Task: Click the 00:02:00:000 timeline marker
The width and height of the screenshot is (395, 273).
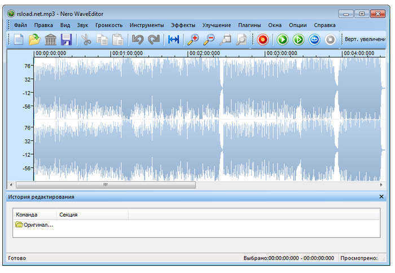Action: pyautogui.click(x=204, y=53)
